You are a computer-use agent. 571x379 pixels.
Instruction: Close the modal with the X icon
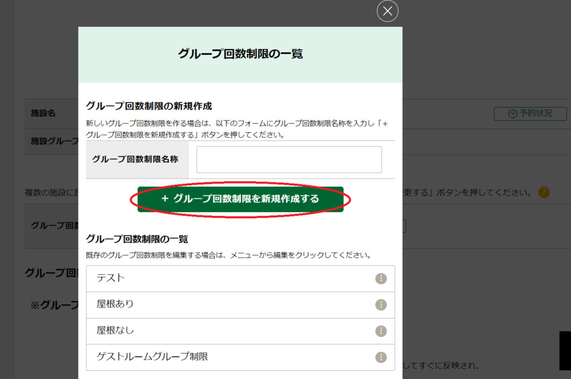coord(387,11)
